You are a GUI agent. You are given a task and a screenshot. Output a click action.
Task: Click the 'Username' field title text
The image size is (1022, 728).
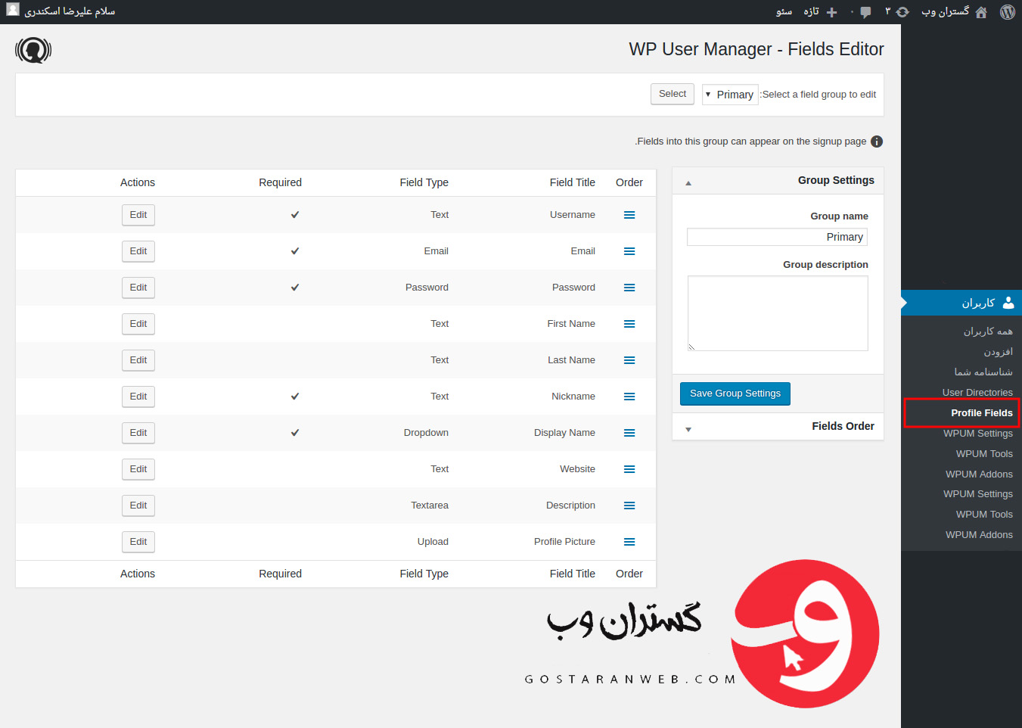click(x=573, y=215)
